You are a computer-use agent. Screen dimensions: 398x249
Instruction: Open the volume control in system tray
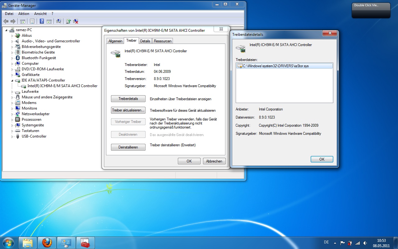click(365, 243)
